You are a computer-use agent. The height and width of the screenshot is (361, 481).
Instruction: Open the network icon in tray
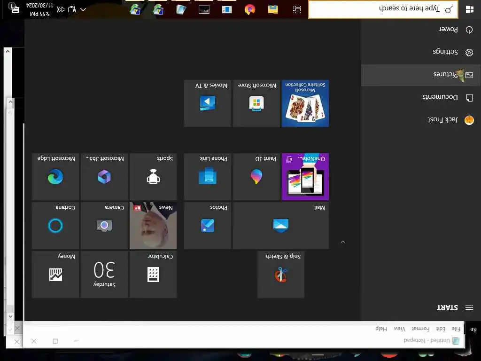pos(72,9)
